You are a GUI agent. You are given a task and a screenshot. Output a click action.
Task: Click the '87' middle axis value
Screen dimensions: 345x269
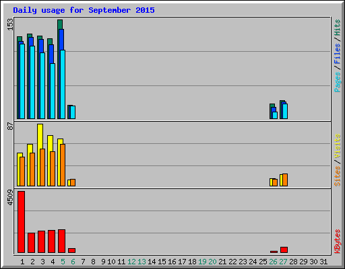tap(10, 126)
